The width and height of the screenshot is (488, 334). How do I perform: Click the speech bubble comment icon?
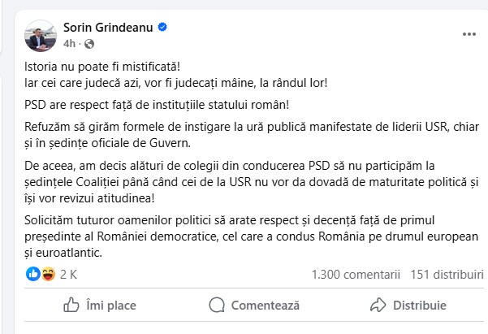215,306
